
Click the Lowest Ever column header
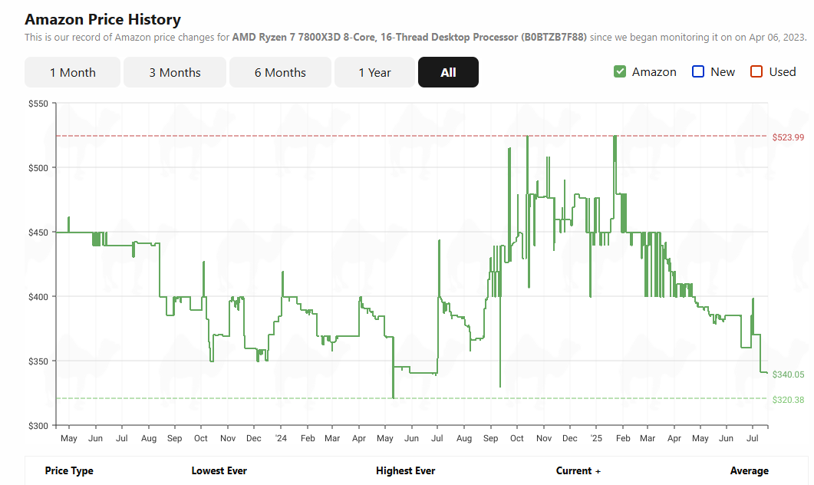pos(219,470)
